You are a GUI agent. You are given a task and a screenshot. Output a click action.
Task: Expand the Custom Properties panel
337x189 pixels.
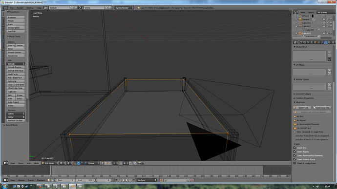304,98
